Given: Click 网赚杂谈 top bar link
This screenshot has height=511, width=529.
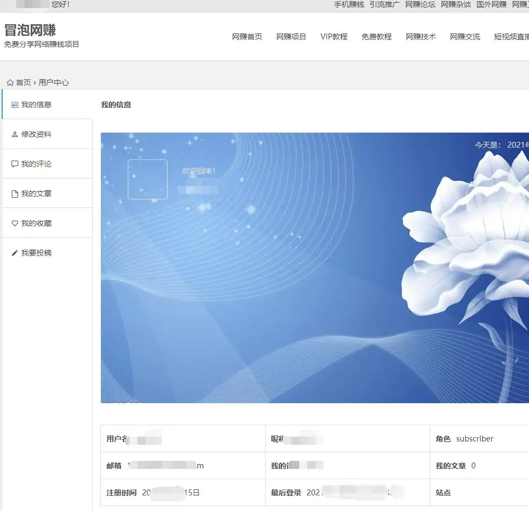Looking at the screenshot, I should (456, 4).
